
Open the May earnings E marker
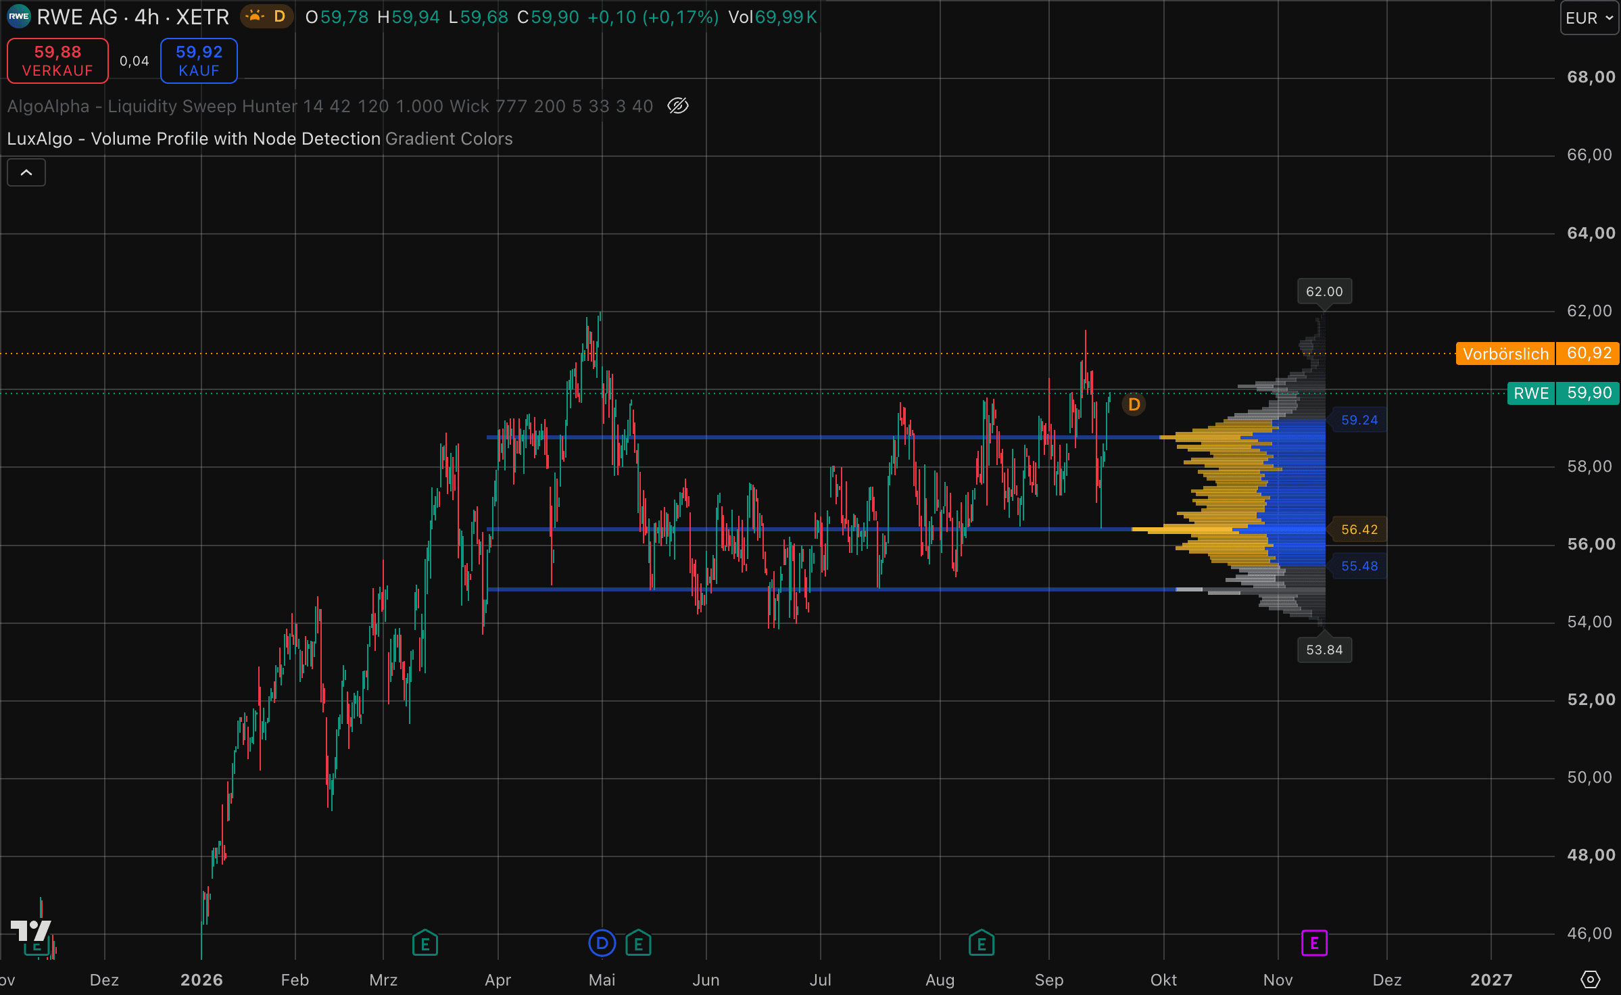[x=638, y=944]
